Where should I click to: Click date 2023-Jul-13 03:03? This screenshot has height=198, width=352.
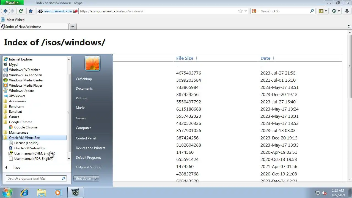(278, 131)
